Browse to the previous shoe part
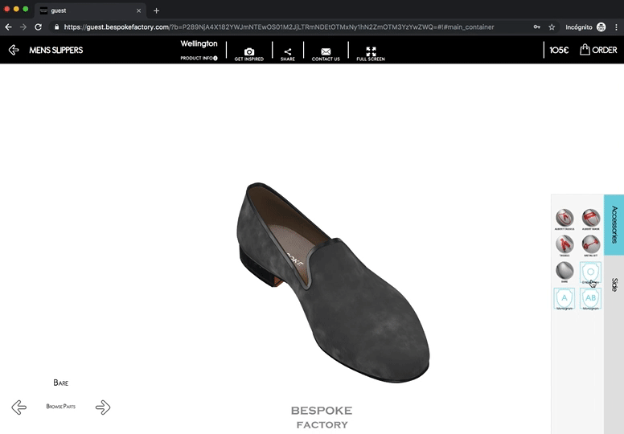Image resolution: width=624 pixels, height=434 pixels. coord(18,407)
